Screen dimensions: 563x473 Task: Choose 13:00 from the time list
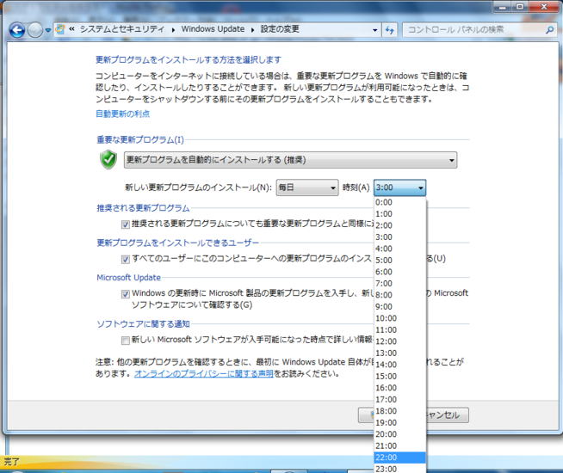[399, 353]
